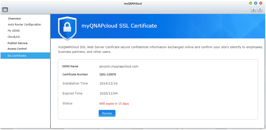Toggle the sidebar panel icon

[x=5, y=10]
